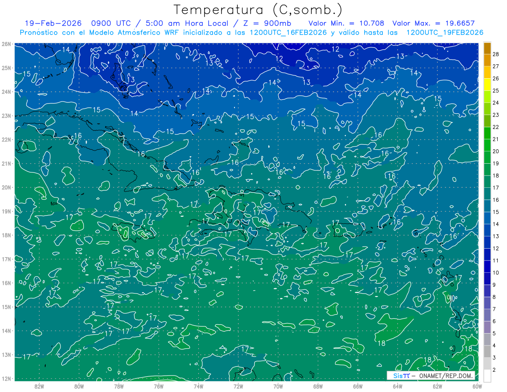Click the color legend number '24'
The image size is (507, 392).
coord(496,103)
